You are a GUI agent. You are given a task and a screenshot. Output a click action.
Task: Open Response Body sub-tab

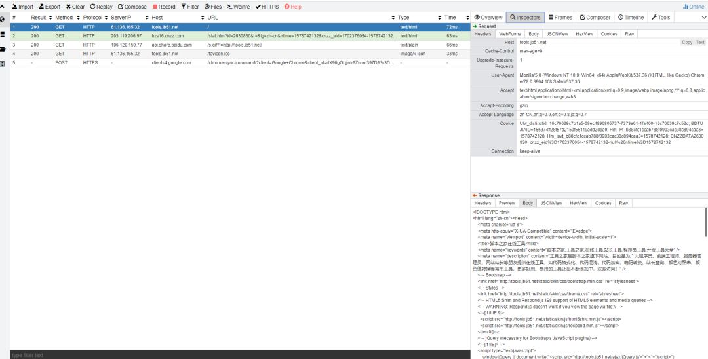(527, 203)
